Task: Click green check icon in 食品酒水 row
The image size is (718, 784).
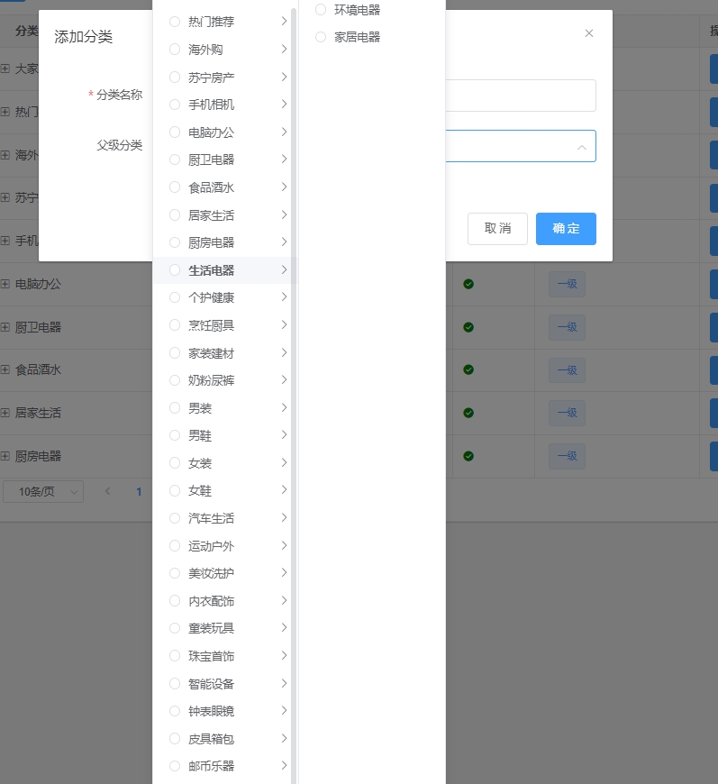Action: point(468,369)
